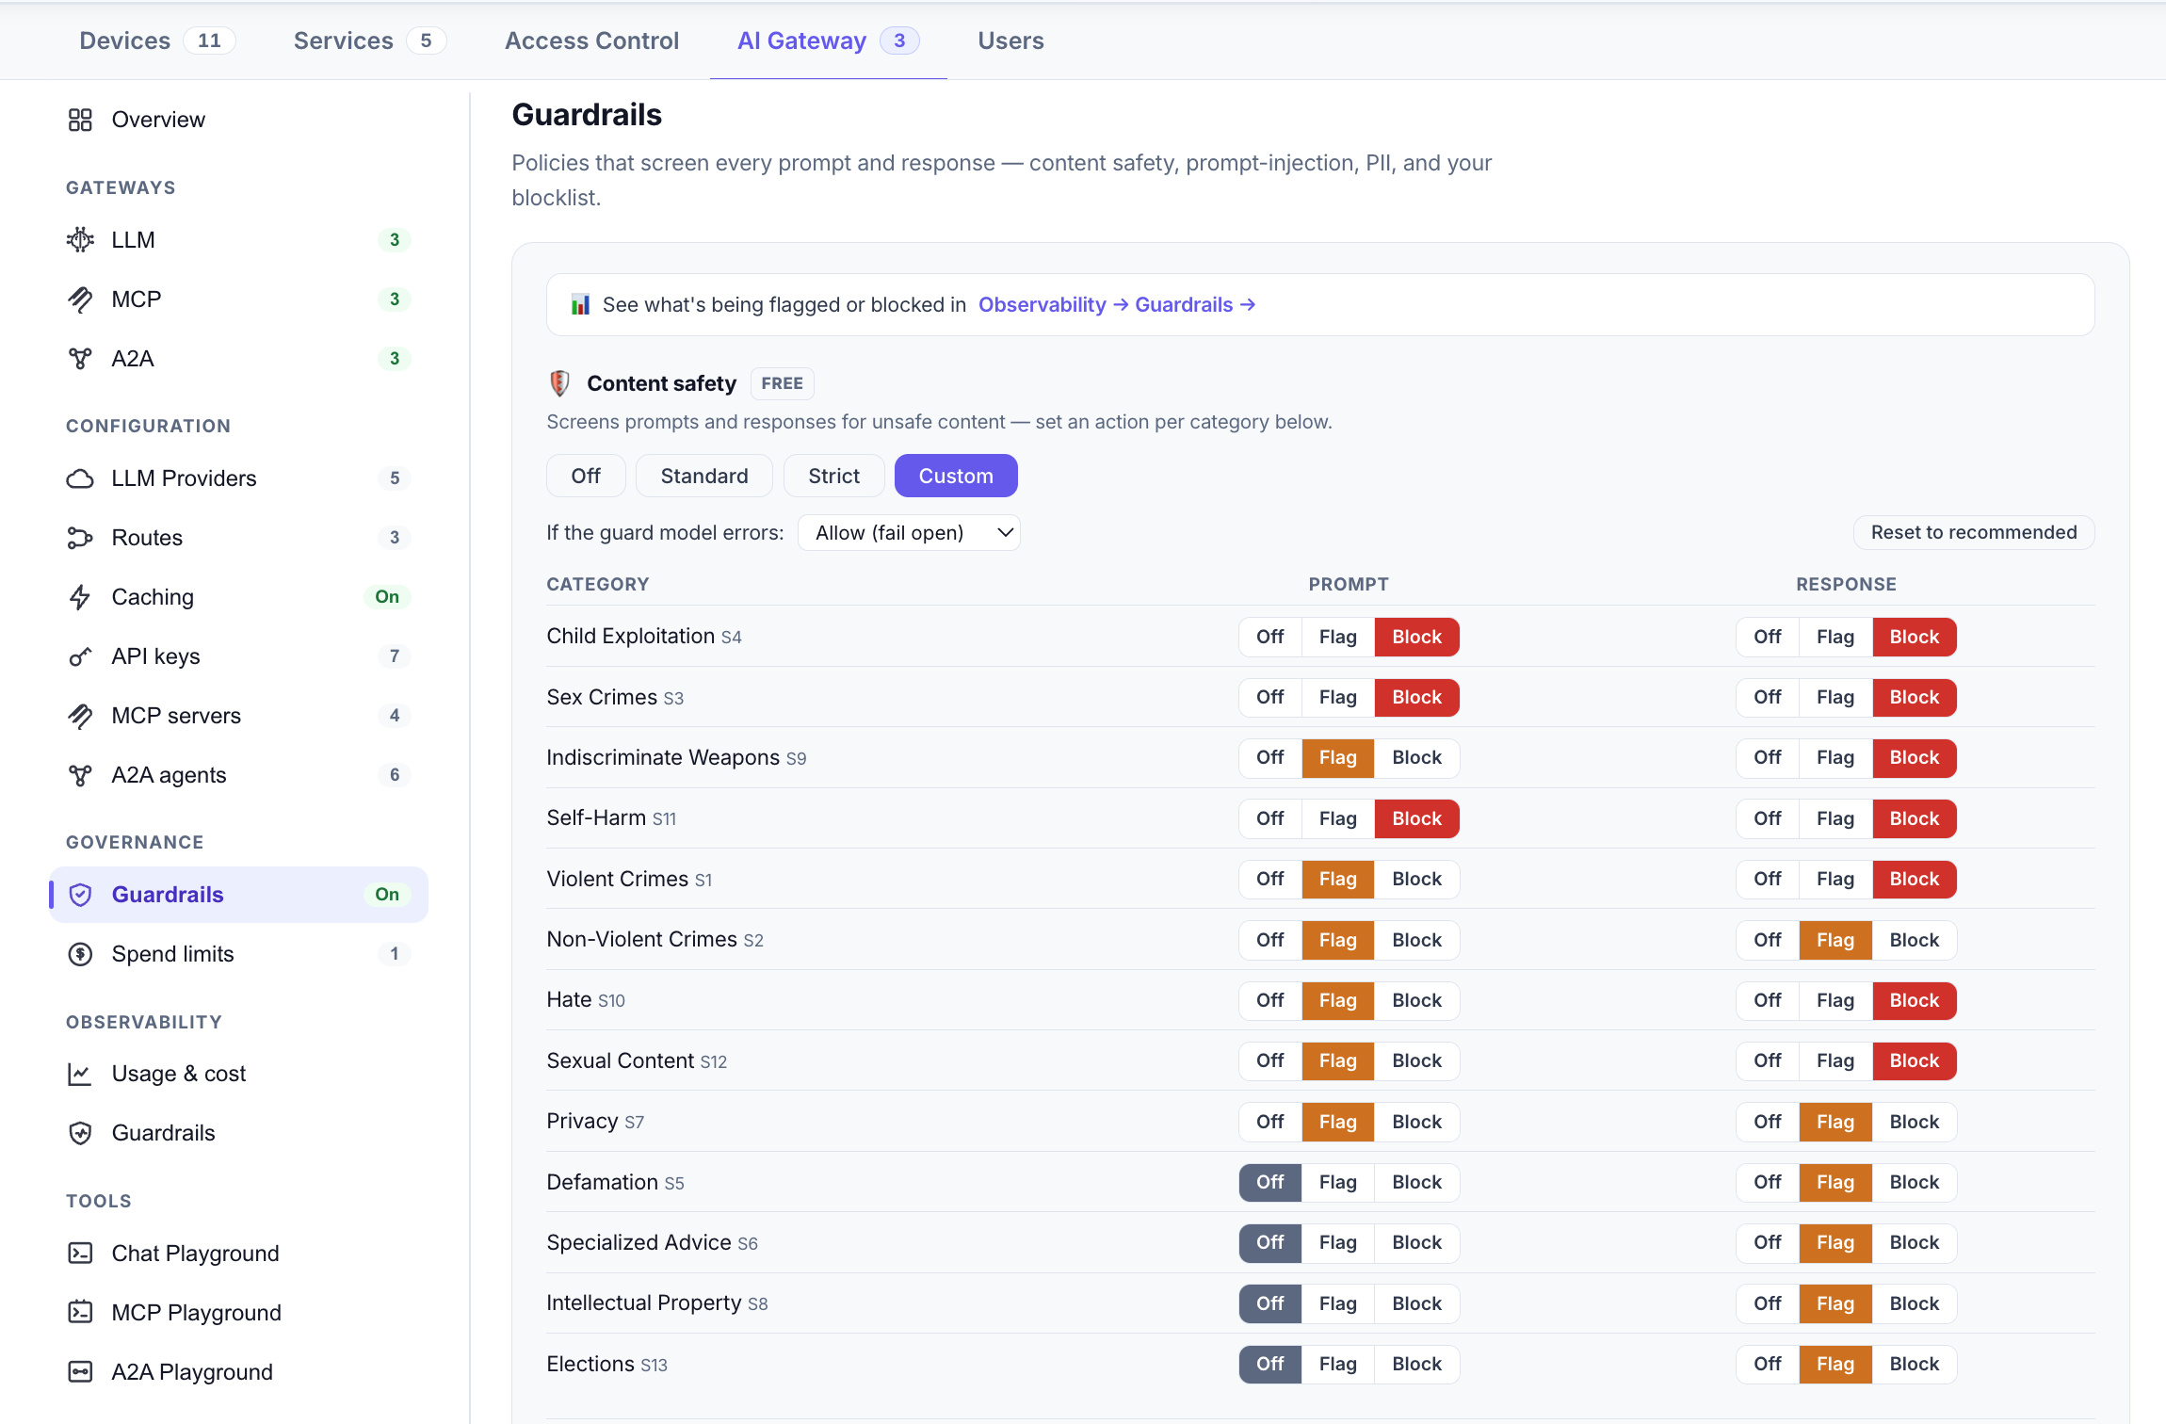Set Non-Violent Crimes response action to Block
The height and width of the screenshot is (1424, 2166).
[1914, 940]
